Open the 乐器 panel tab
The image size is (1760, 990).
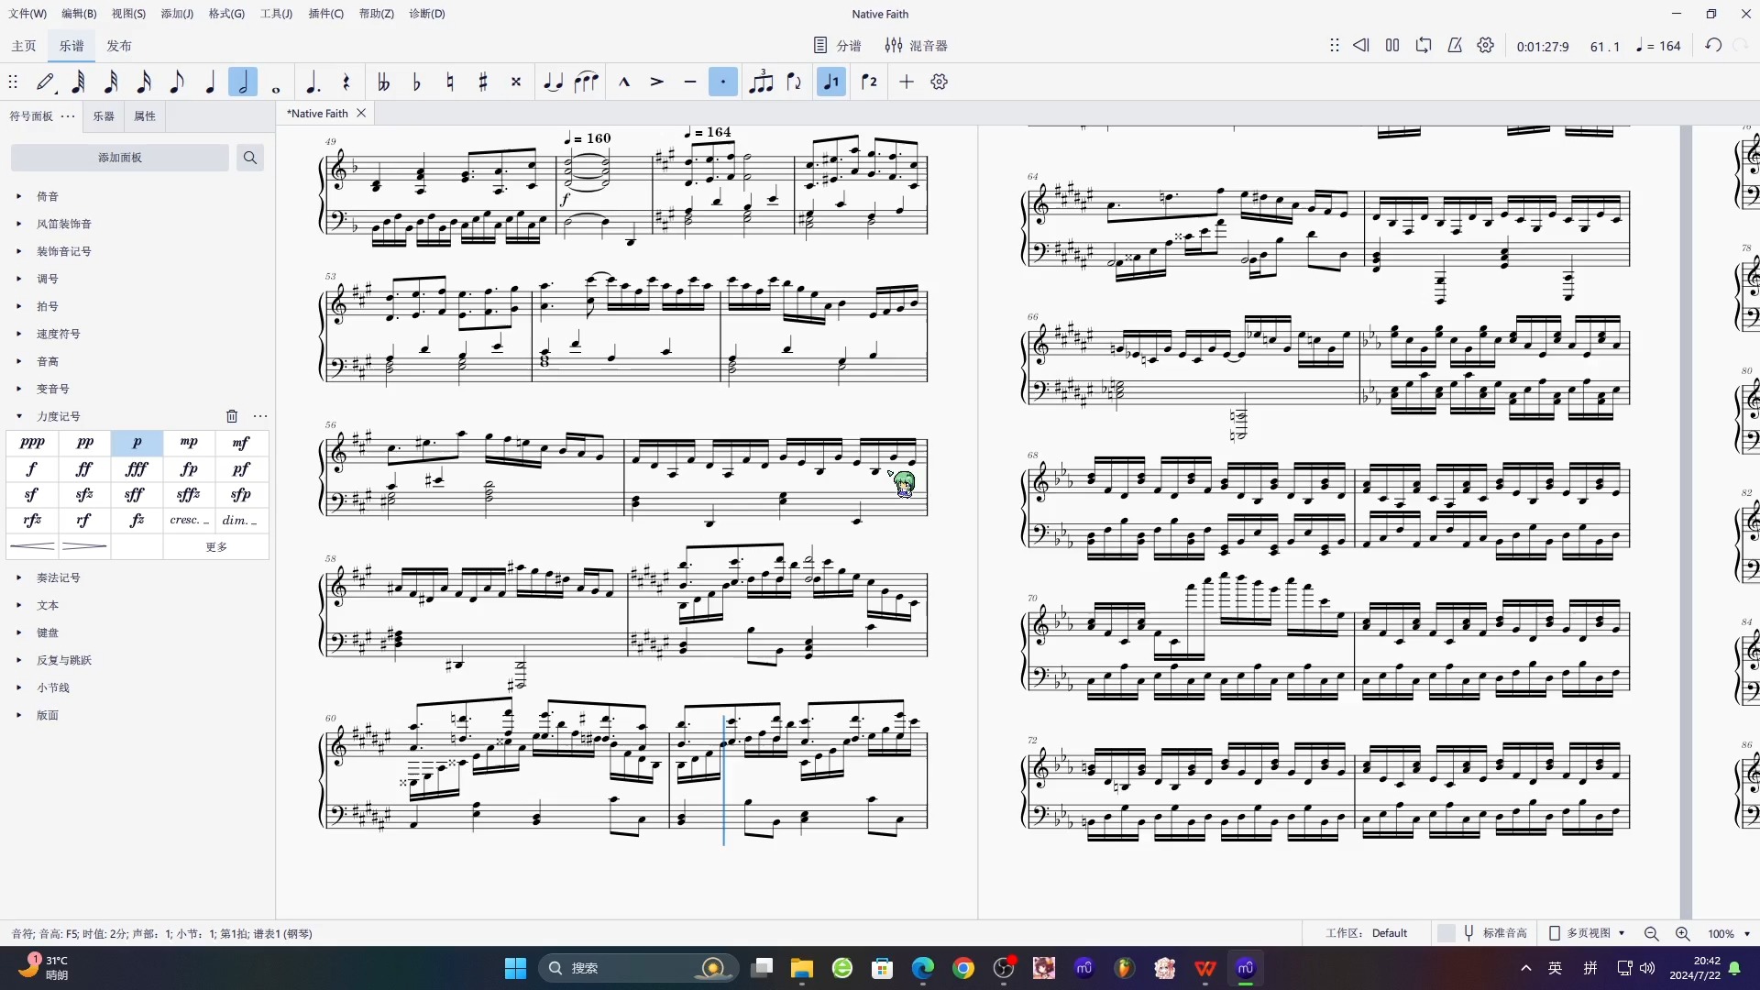click(104, 116)
